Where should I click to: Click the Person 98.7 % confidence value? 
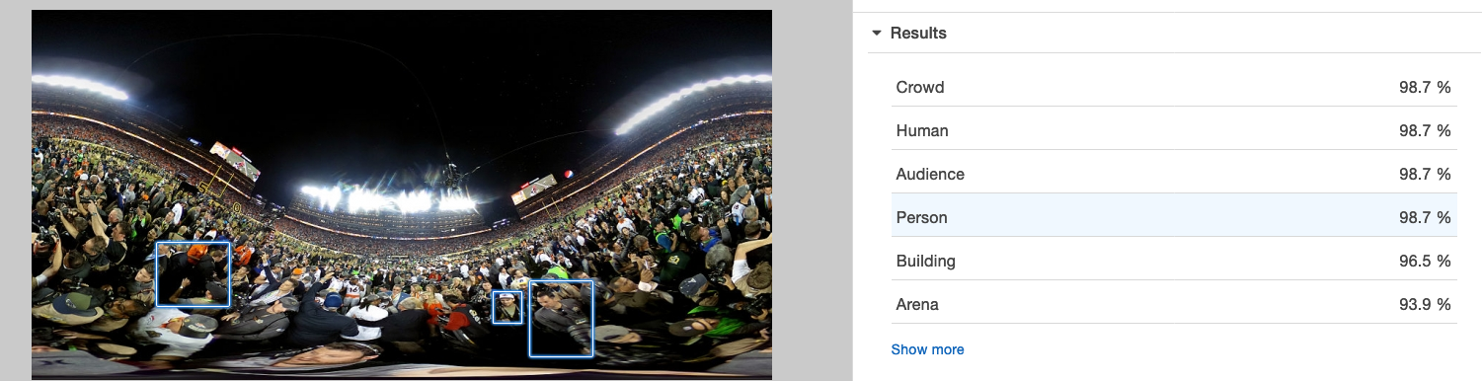pos(1425,217)
